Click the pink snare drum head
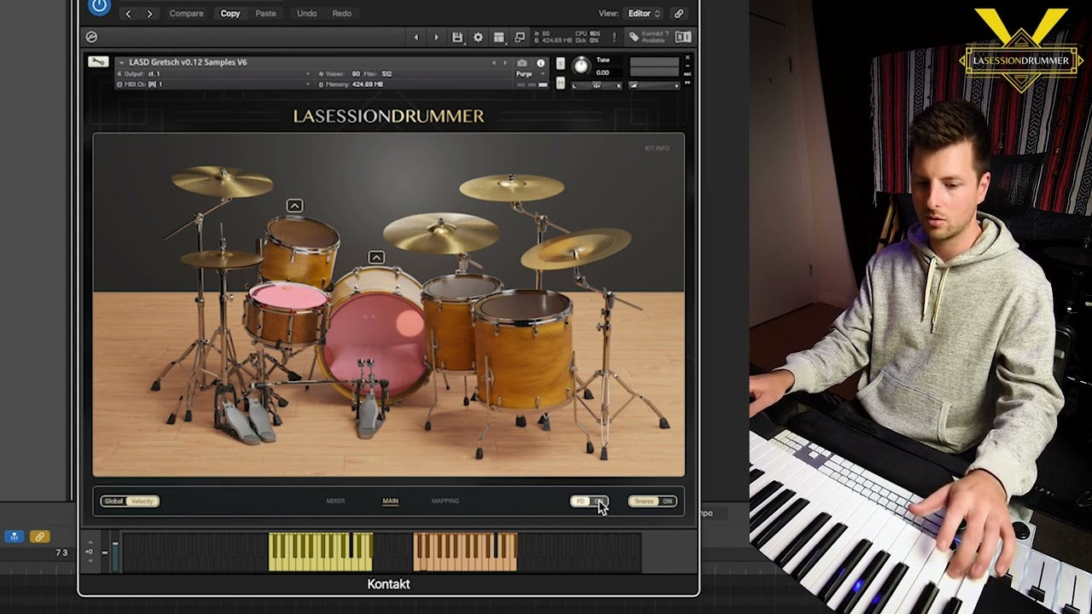The height and width of the screenshot is (614, 1092). [288, 296]
